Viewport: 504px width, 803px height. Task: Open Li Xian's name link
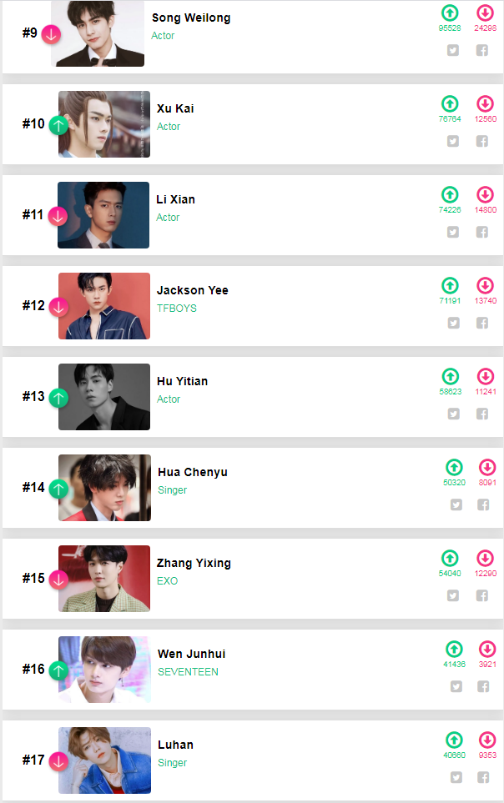176,199
